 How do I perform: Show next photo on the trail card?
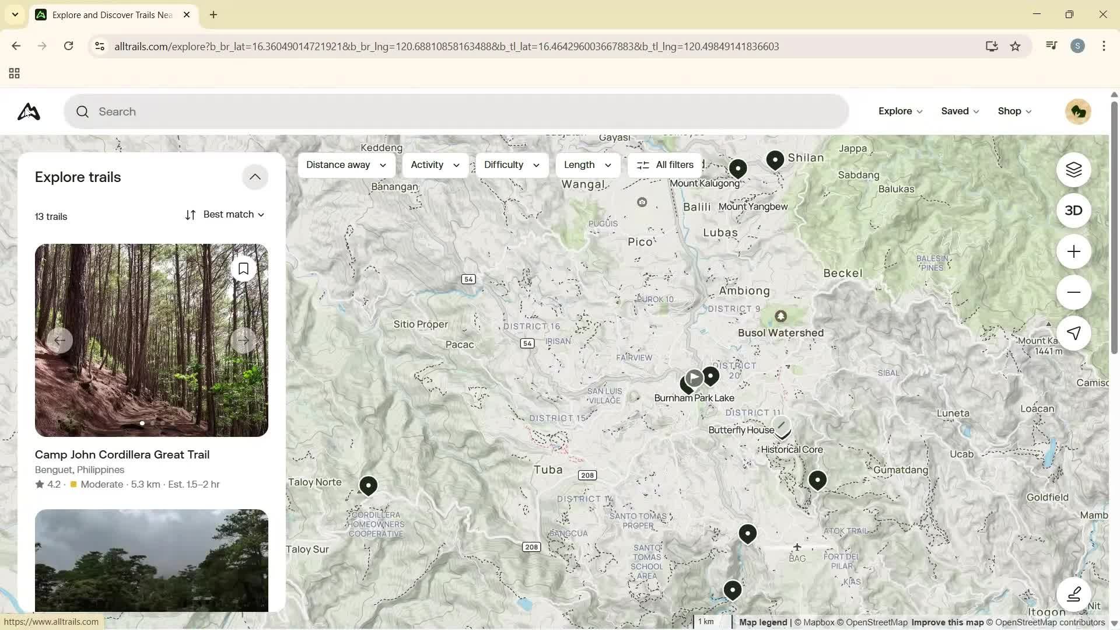pyautogui.click(x=243, y=340)
